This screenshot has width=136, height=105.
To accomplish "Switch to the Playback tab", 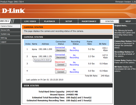I will click(x=49, y=21).
